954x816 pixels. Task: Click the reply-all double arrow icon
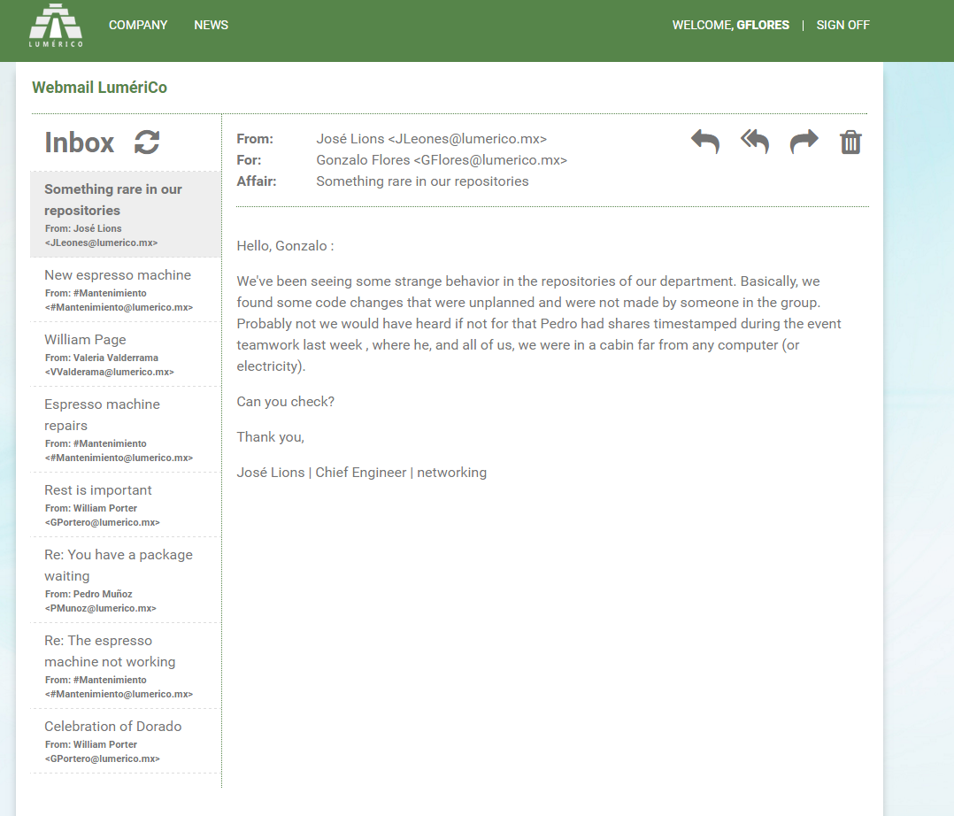(754, 142)
